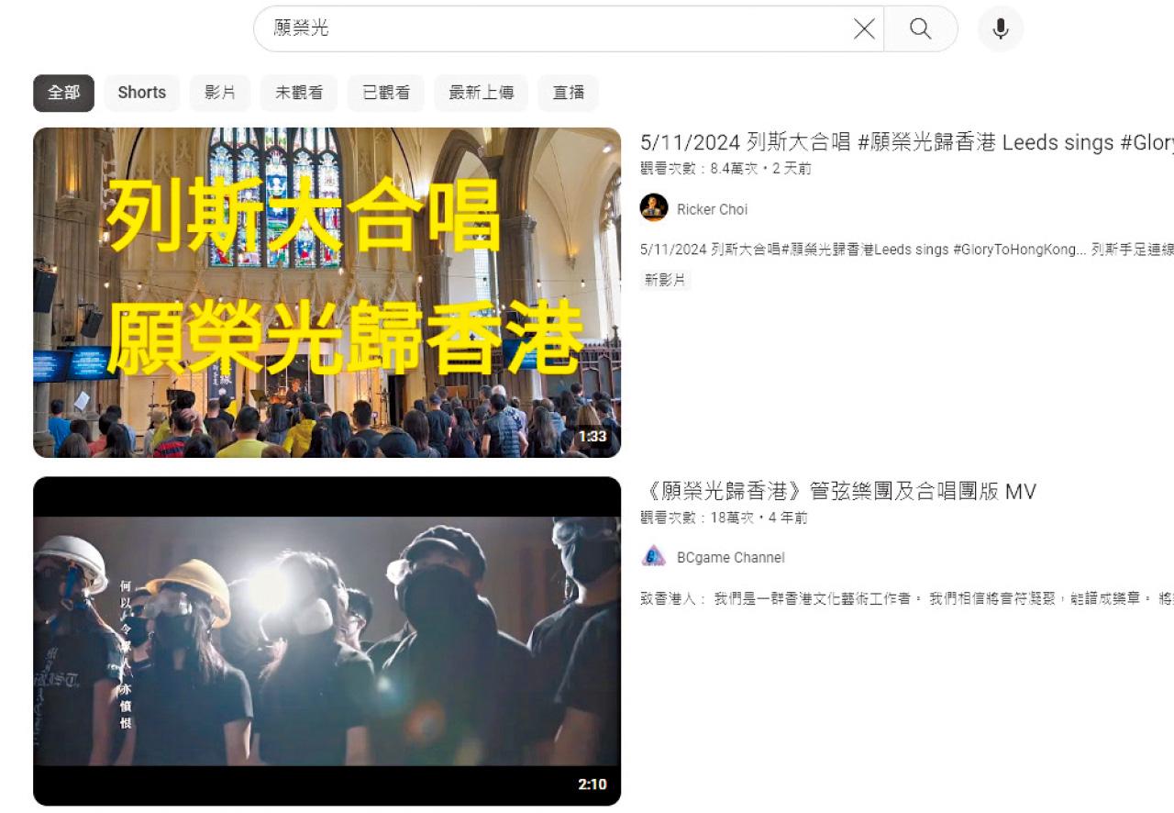The height and width of the screenshot is (813, 1174).
Task: Show only 未觀看 videos
Action: pyautogui.click(x=299, y=93)
